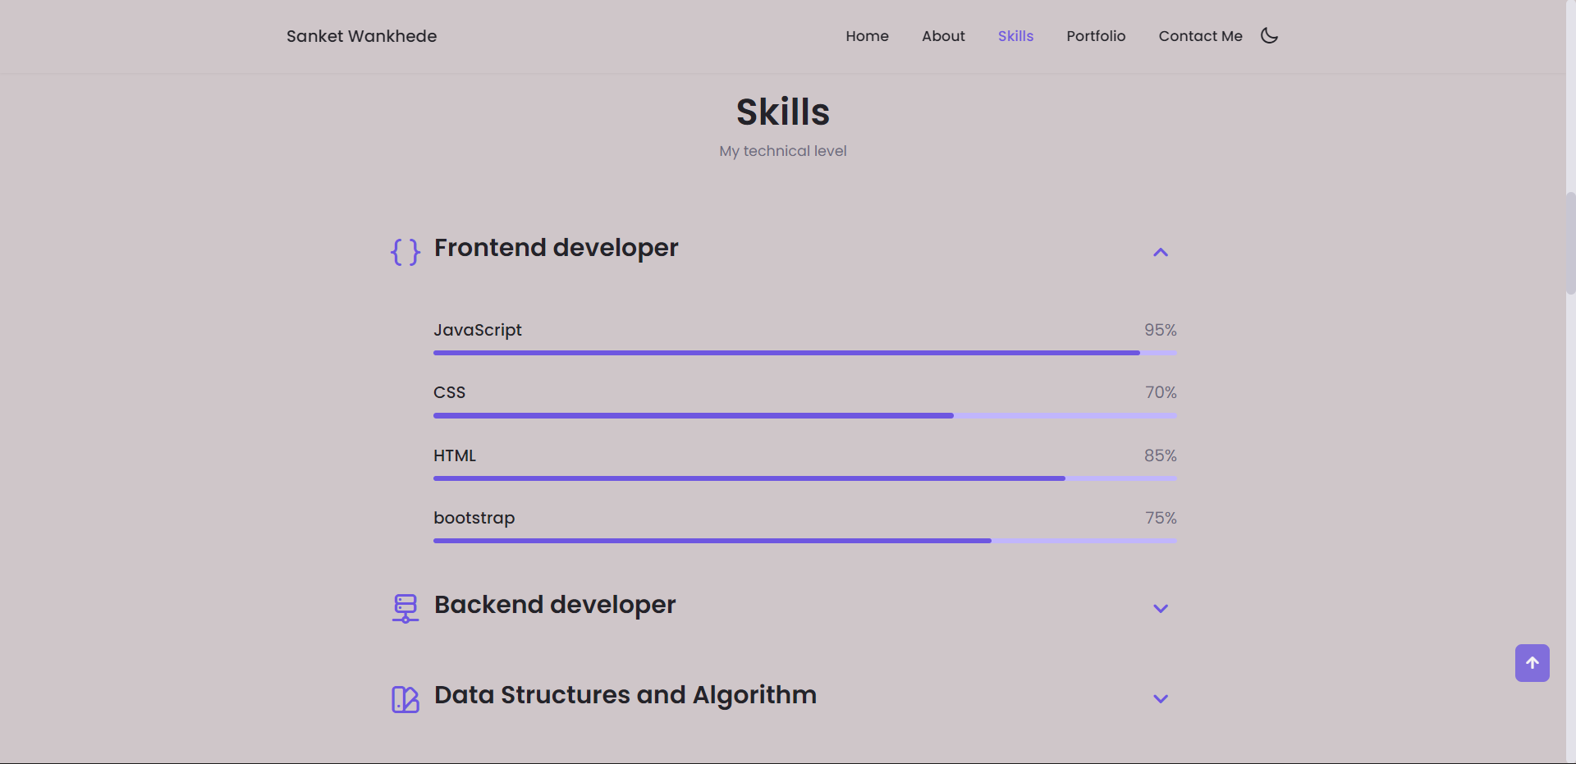
Task: Click the server icon beside Backend developer
Action: (404, 608)
